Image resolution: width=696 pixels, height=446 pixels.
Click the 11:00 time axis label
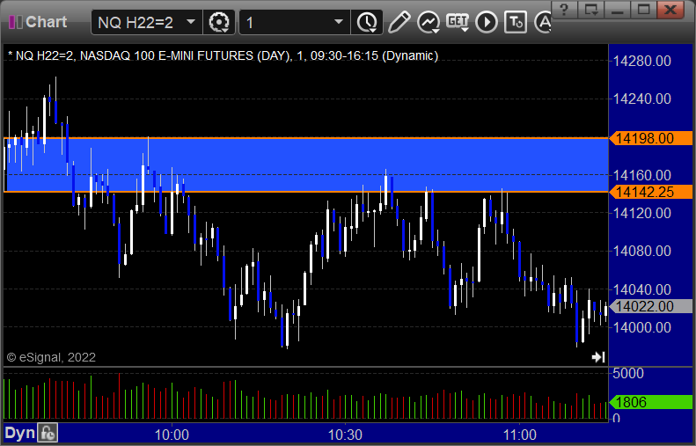(519, 435)
